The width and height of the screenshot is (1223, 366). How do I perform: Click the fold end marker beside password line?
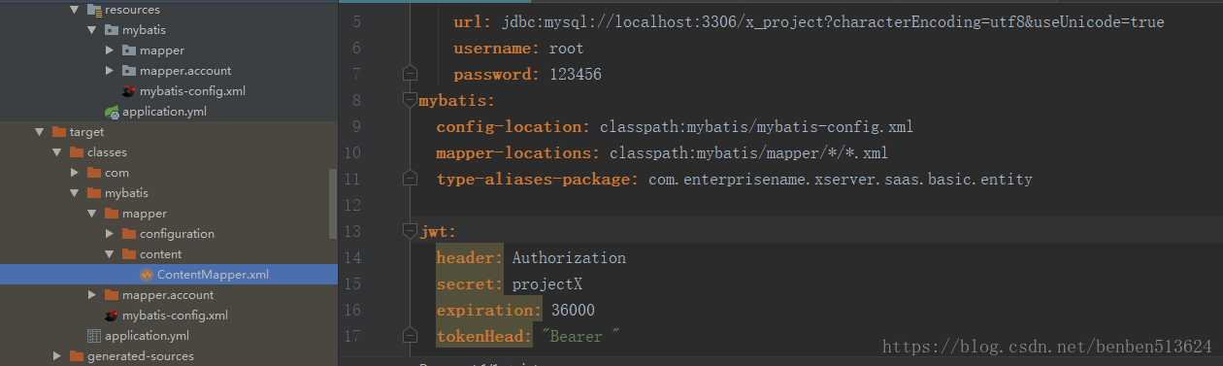(x=409, y=74)
